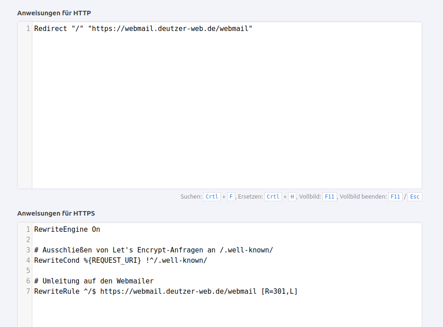Click the Crtl key hint after 'Suchen'
443x327 pixels.
coord(212,197)
